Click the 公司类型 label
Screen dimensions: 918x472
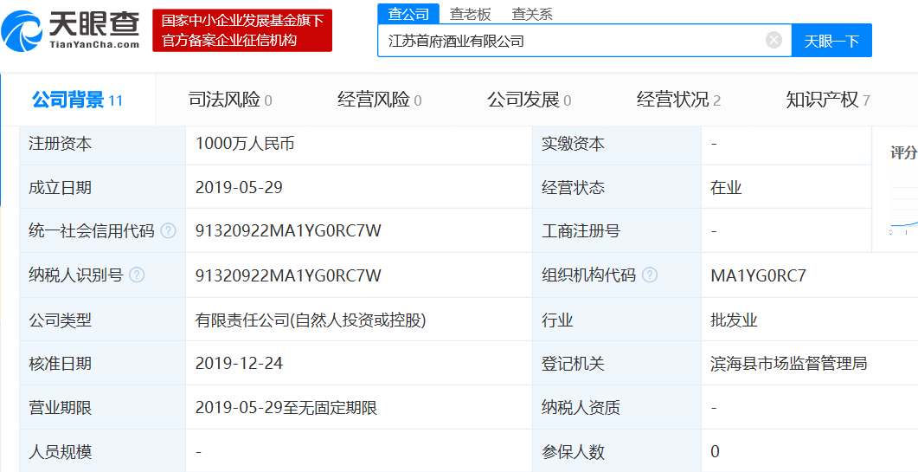pos(61,320)
